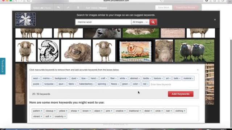Remove the material keyword tag
232x130 pixels.
(x=188, y=78)
